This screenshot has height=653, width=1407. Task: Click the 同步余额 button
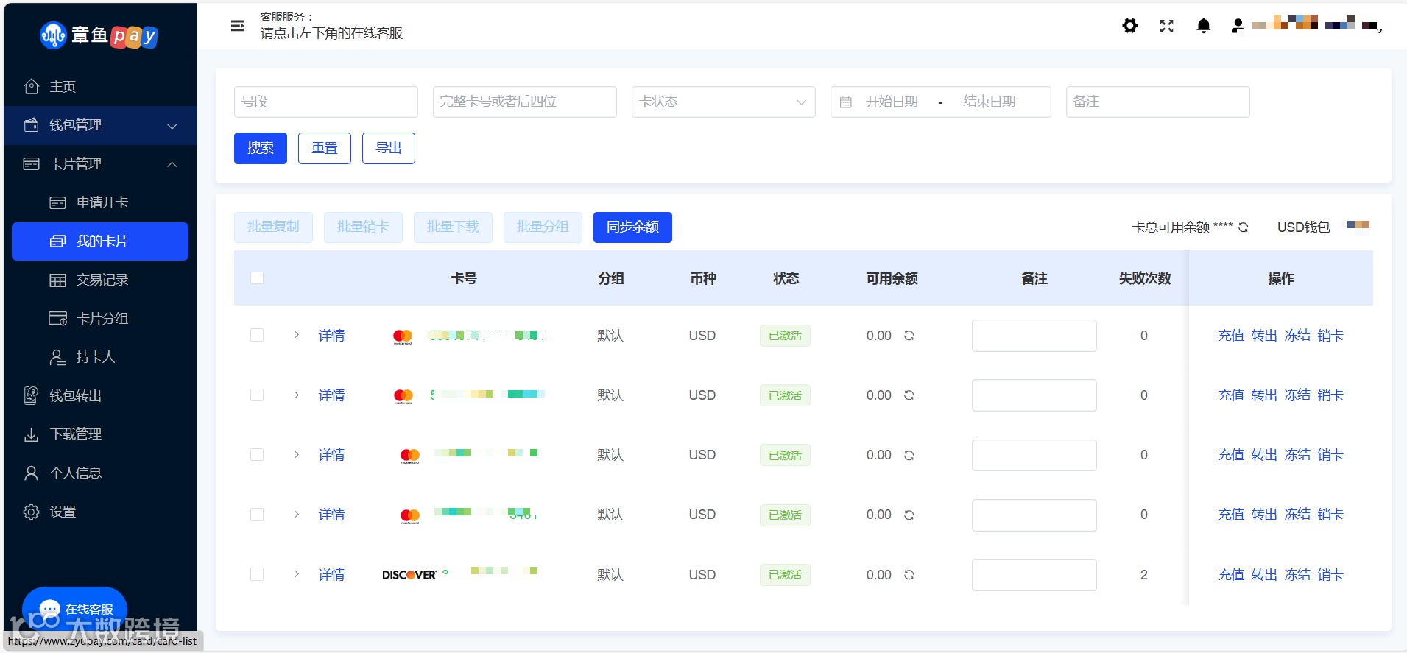pyautogui.click(x=632, y=227)
